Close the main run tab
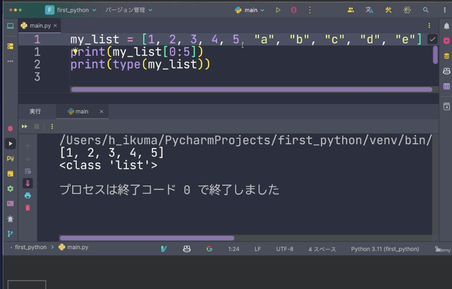This screenshot has height=289, width=452. point(101,112)
